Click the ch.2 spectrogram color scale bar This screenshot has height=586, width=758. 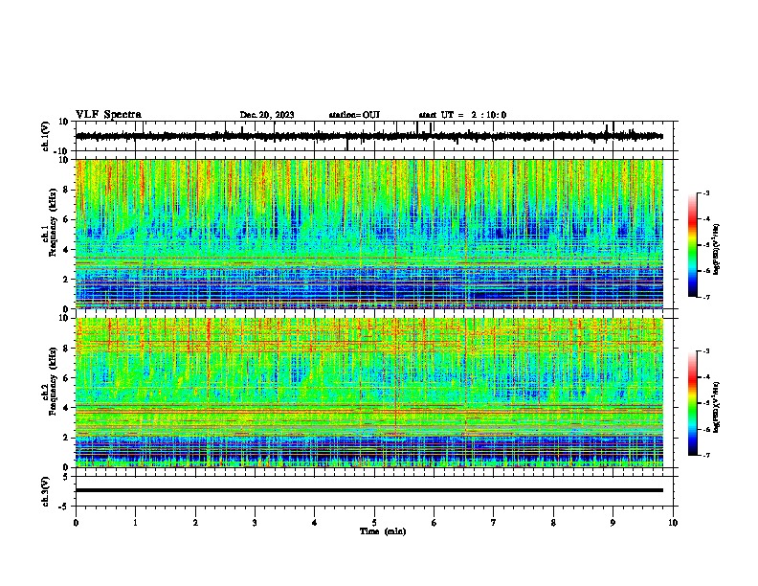tap(692, 403)
